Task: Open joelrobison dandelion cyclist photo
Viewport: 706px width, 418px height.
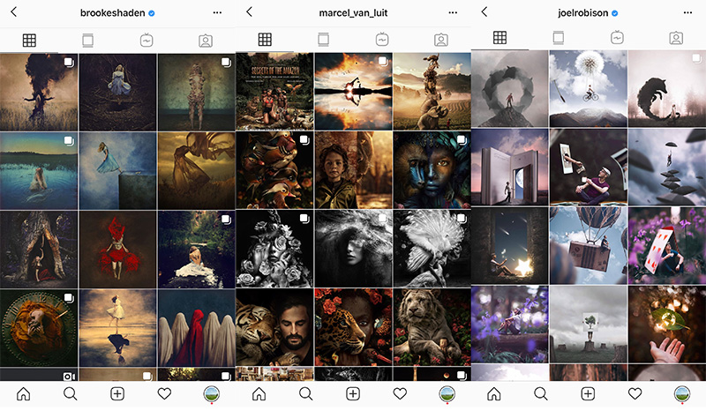Action: point(588,89)
